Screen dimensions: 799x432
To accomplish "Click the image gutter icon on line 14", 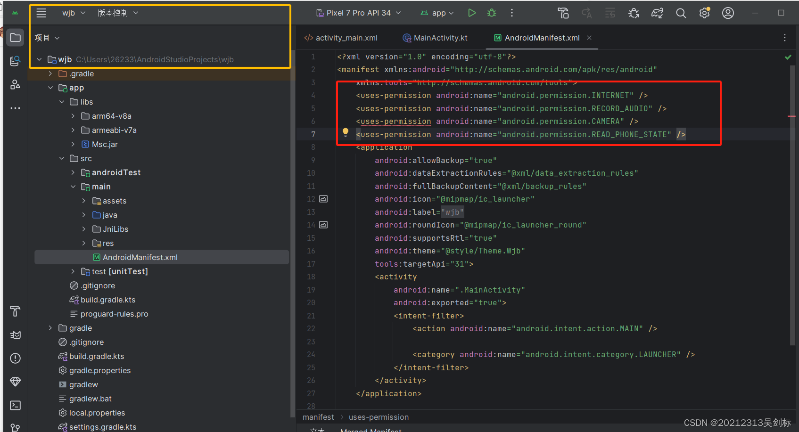I will point(323,225).
